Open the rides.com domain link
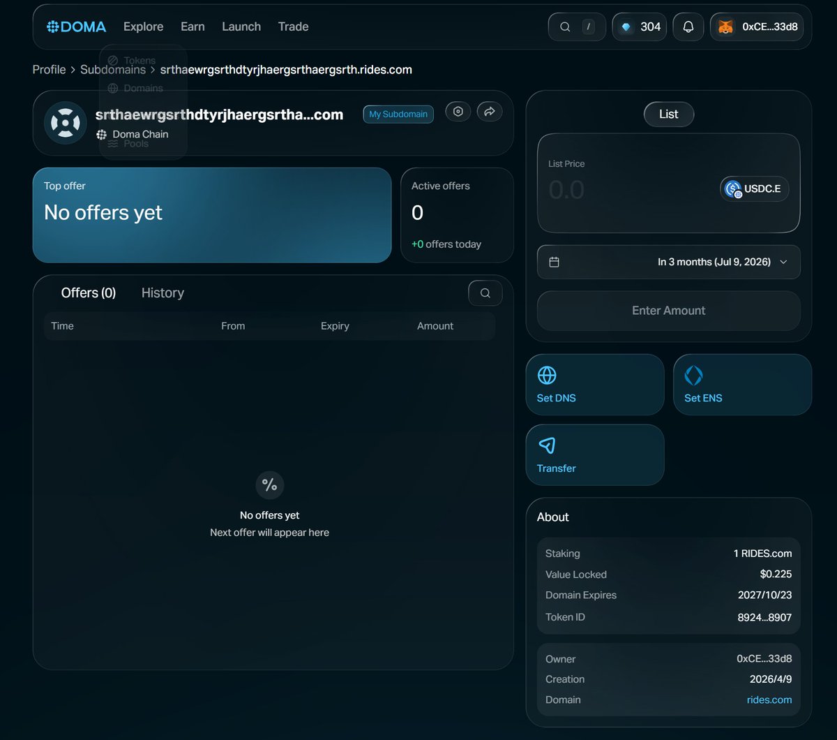 click(769, 700)
